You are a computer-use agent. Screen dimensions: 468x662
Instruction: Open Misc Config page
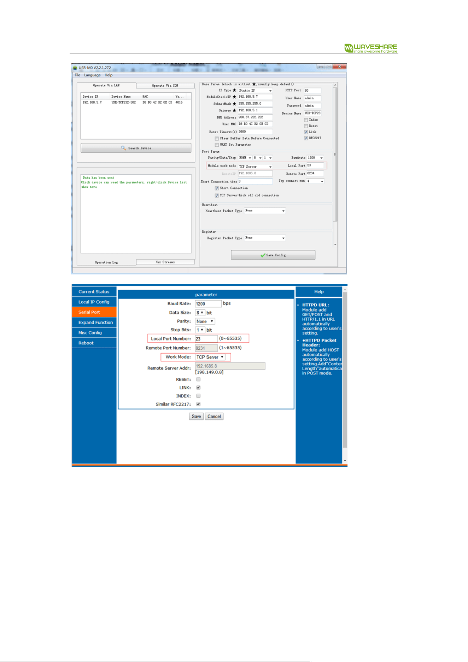pos(94,333)
